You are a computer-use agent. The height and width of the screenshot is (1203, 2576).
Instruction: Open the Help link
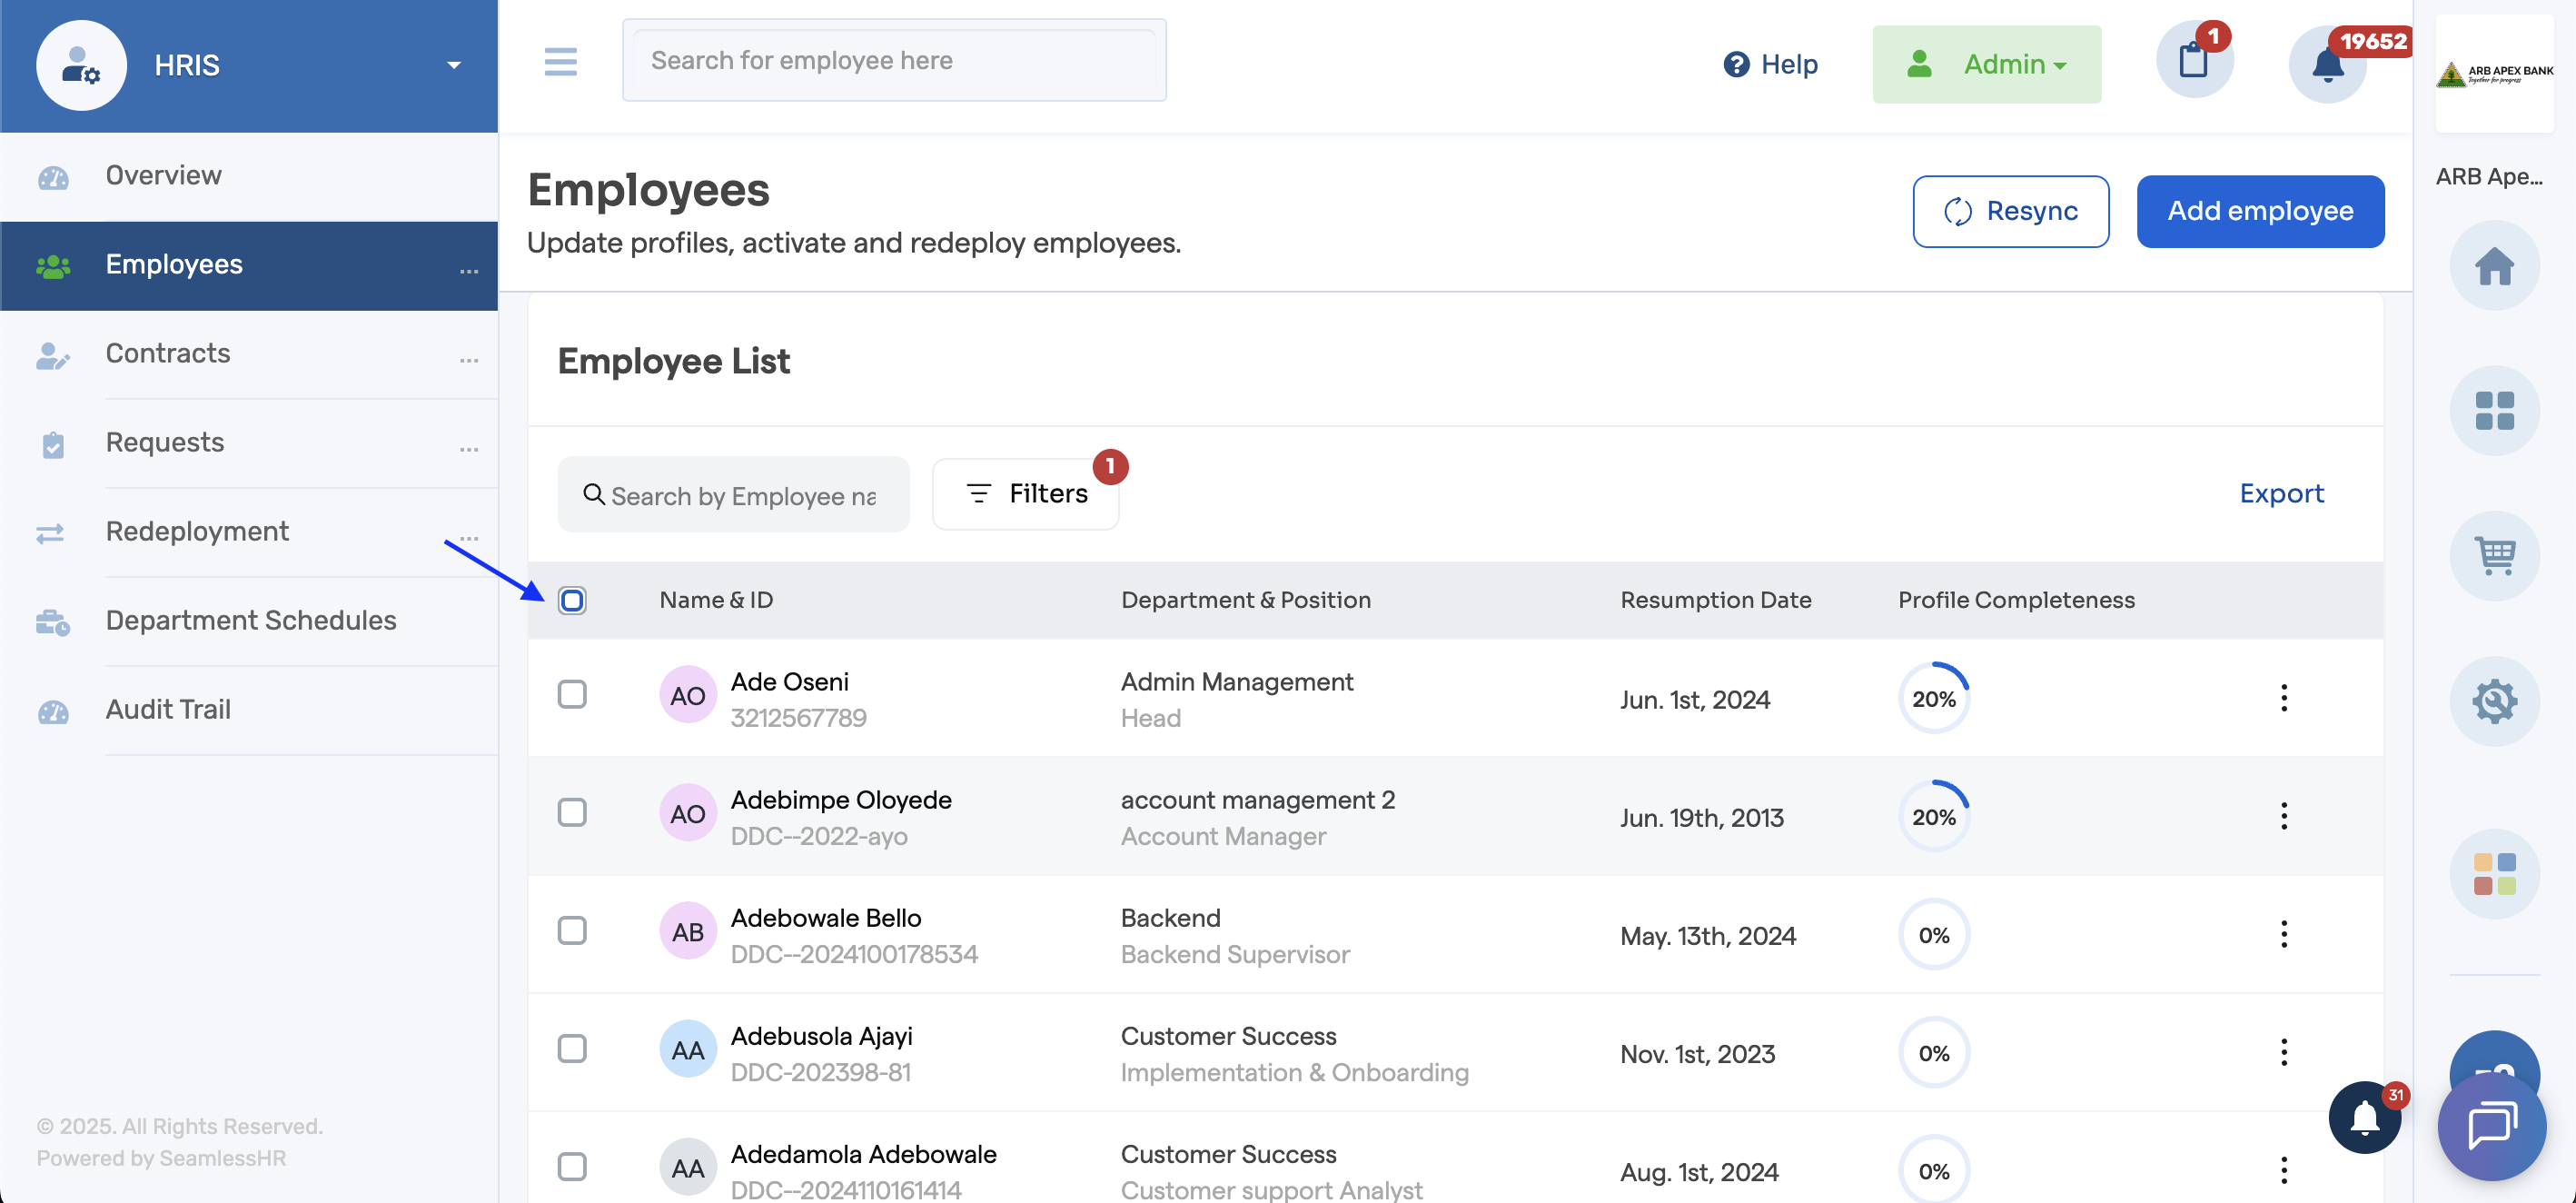click(1770, 64)
